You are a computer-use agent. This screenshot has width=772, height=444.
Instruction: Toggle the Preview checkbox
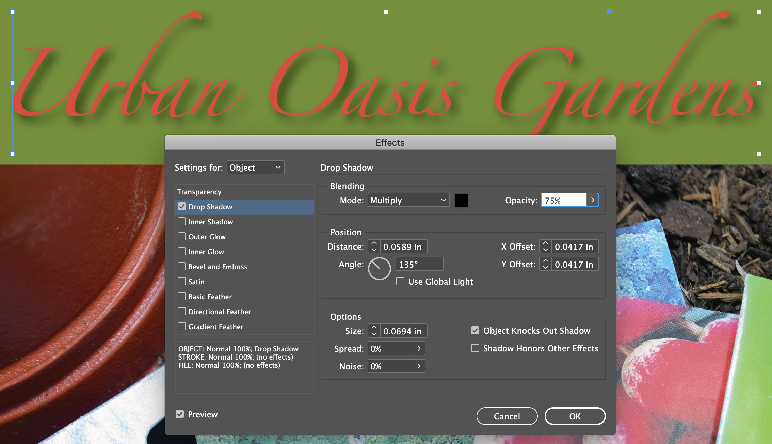point(180,414)
